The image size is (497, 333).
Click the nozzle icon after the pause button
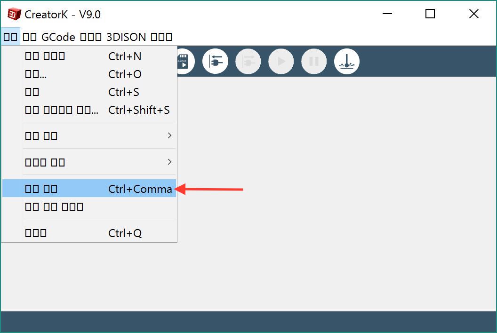click(x=347, y=61)
